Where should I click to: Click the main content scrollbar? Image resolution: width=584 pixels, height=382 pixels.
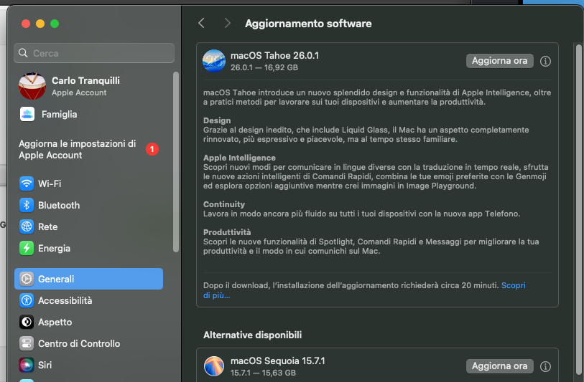pyautogui.click(x=578, y=209)
